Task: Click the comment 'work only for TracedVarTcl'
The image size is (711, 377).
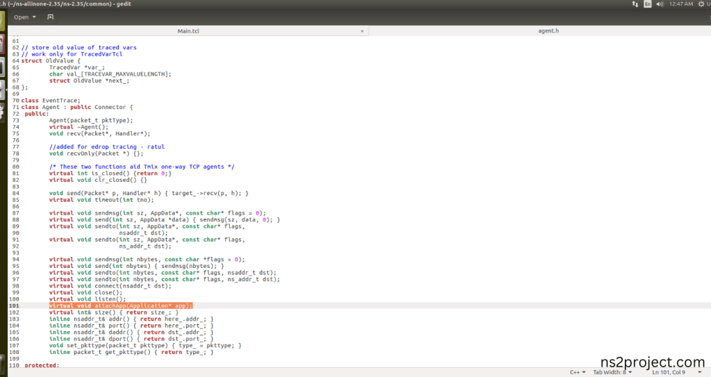Action: [x=72, y=54]
